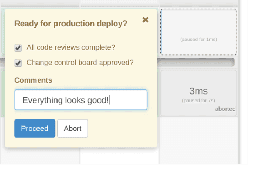Viewport: 263px width, 175px height.
Task: Close the production deploy dialog
Action: tap(146, 20)
